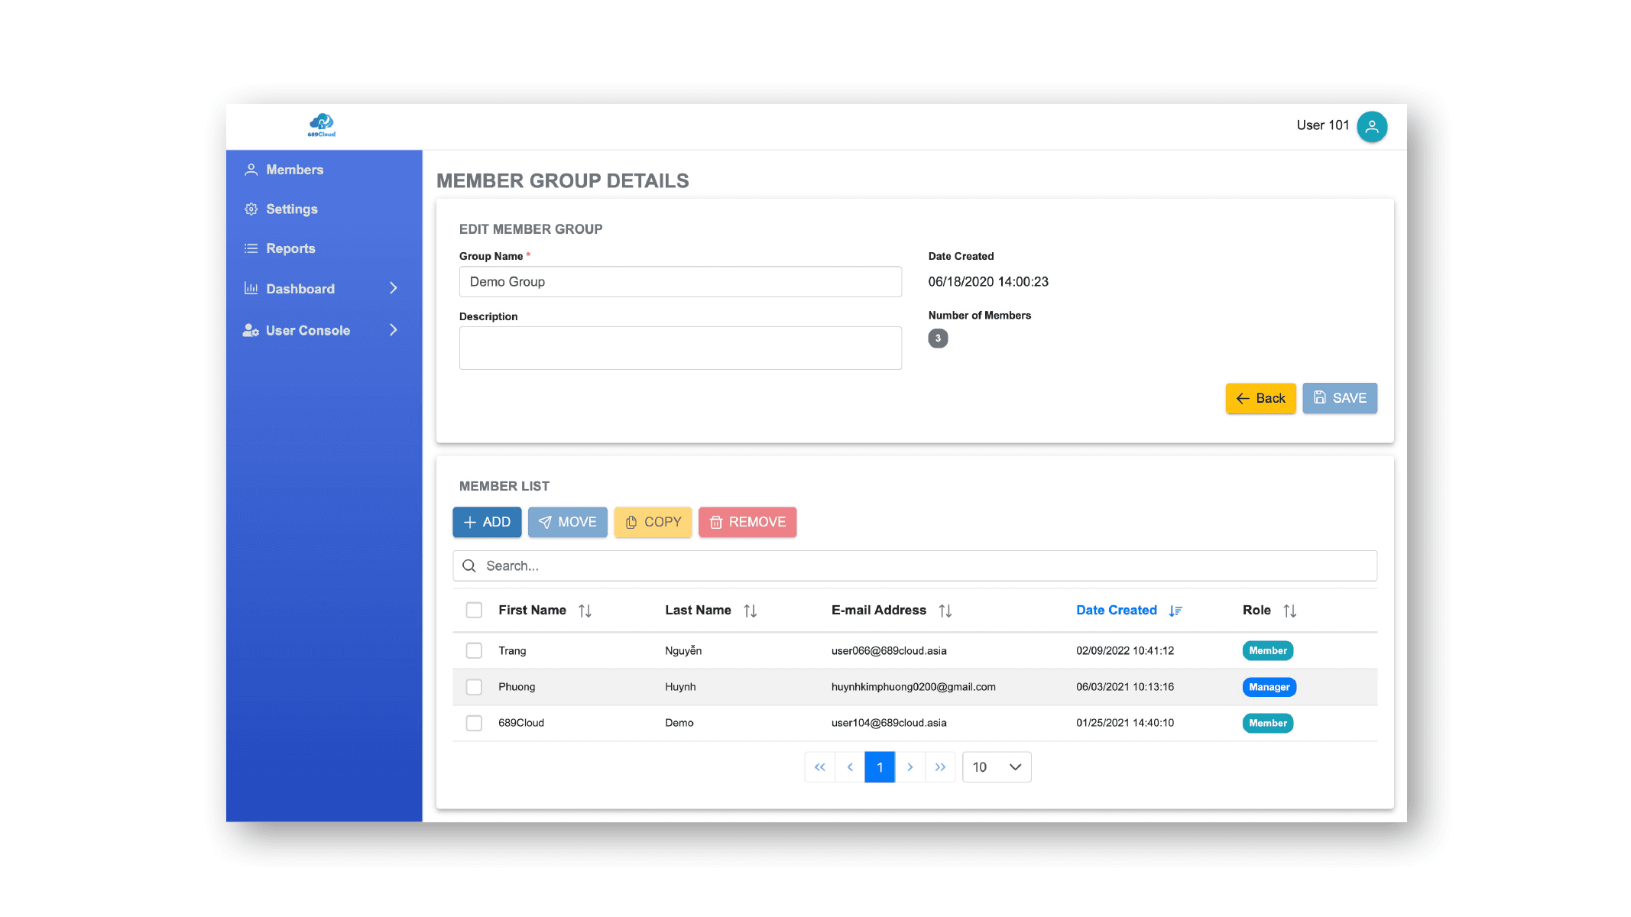The width and height of the screenshot is (1631, 917).
Task: Check the box for Phuong Huynh
Action: [x=474, y=687]
